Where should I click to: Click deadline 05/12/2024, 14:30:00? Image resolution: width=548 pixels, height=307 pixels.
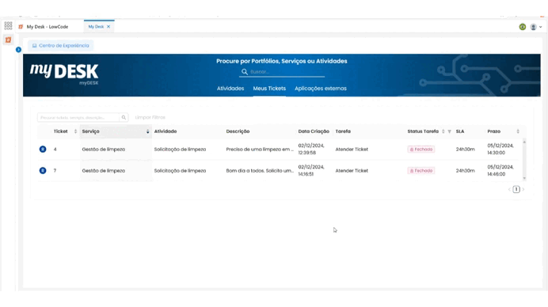tap(500, 149)
